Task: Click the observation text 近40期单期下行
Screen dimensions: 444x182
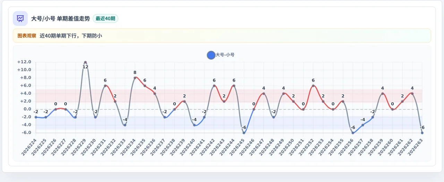Action: [60, 36]
